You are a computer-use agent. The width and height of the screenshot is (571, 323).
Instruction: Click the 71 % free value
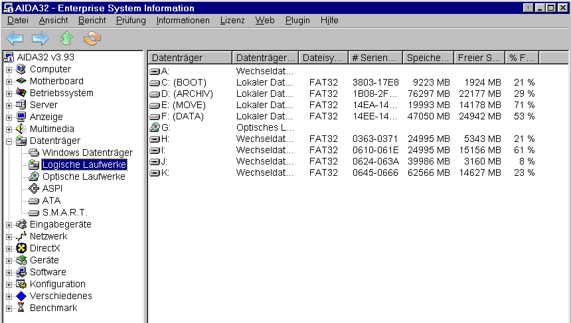click(x=524, y=105)
